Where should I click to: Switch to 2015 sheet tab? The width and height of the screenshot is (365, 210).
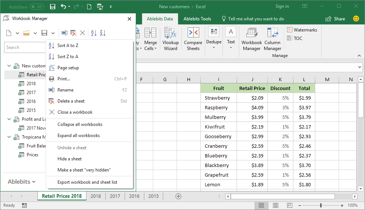click(x=154, y=196)
